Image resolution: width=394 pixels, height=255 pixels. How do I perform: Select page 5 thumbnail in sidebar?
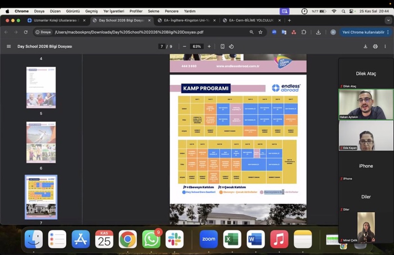tap(41, 87)
